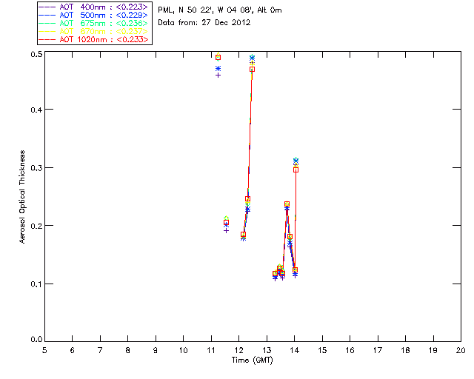Click the 12 tick label on time axis
The height and width of the screenshot is (379, 474).
tap(239, 350)
